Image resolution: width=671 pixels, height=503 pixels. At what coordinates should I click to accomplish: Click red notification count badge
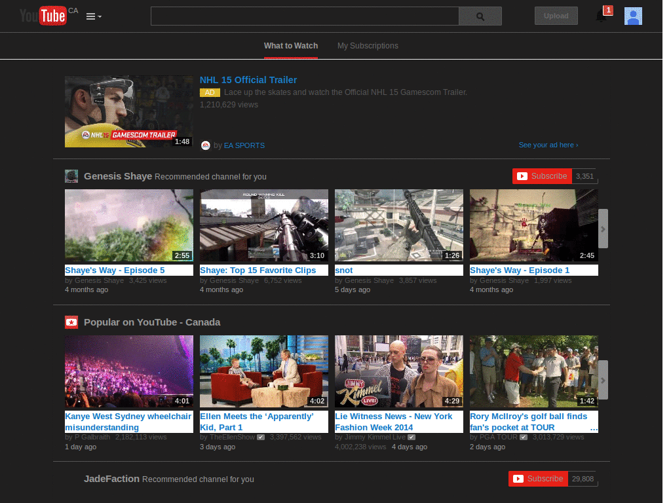click(x=608, y=10)
